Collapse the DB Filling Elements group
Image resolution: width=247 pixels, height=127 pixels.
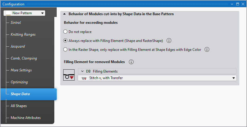click(83, 71)
